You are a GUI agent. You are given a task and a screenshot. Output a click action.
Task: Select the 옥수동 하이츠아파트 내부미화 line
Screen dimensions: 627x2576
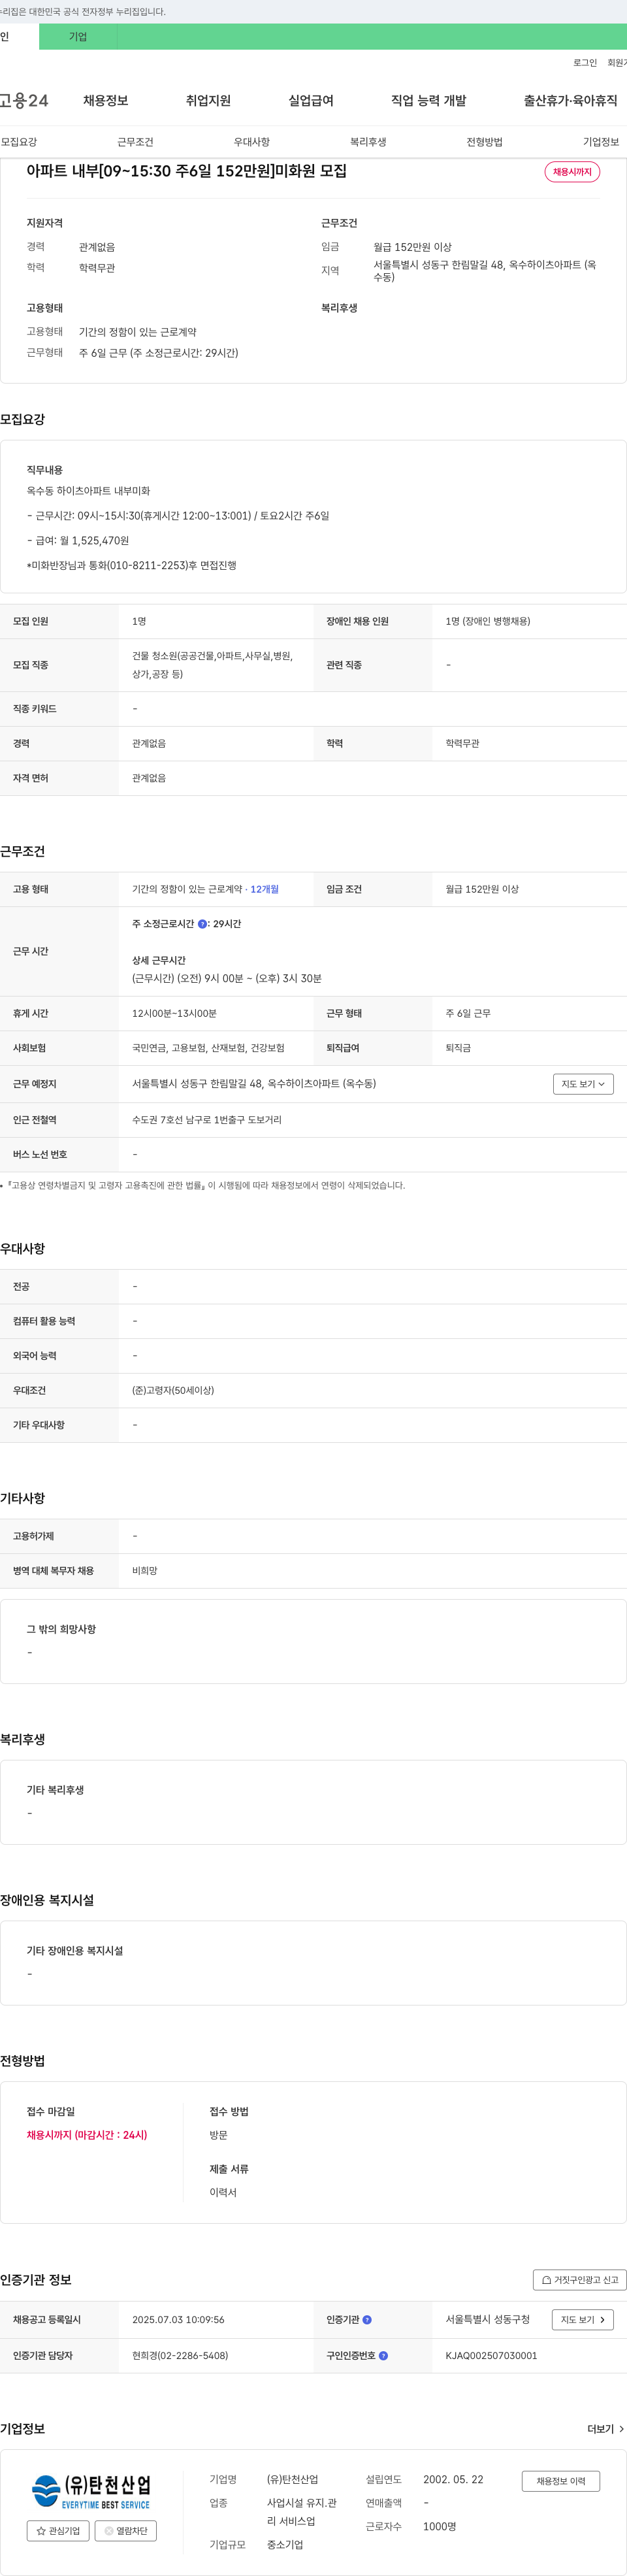(88, 491)
